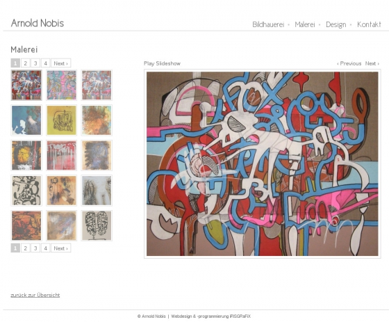The height and width of the screenshot is (322, 389).
Task: Open the yellow painting with black line drawing thumbnail
Action: coord(62,120)
